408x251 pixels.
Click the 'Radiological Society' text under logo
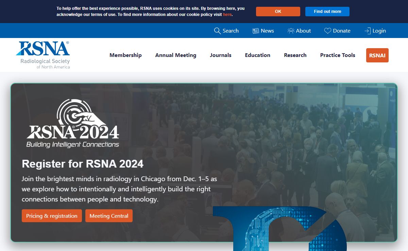pyautogui.click(x=45, y=61)
